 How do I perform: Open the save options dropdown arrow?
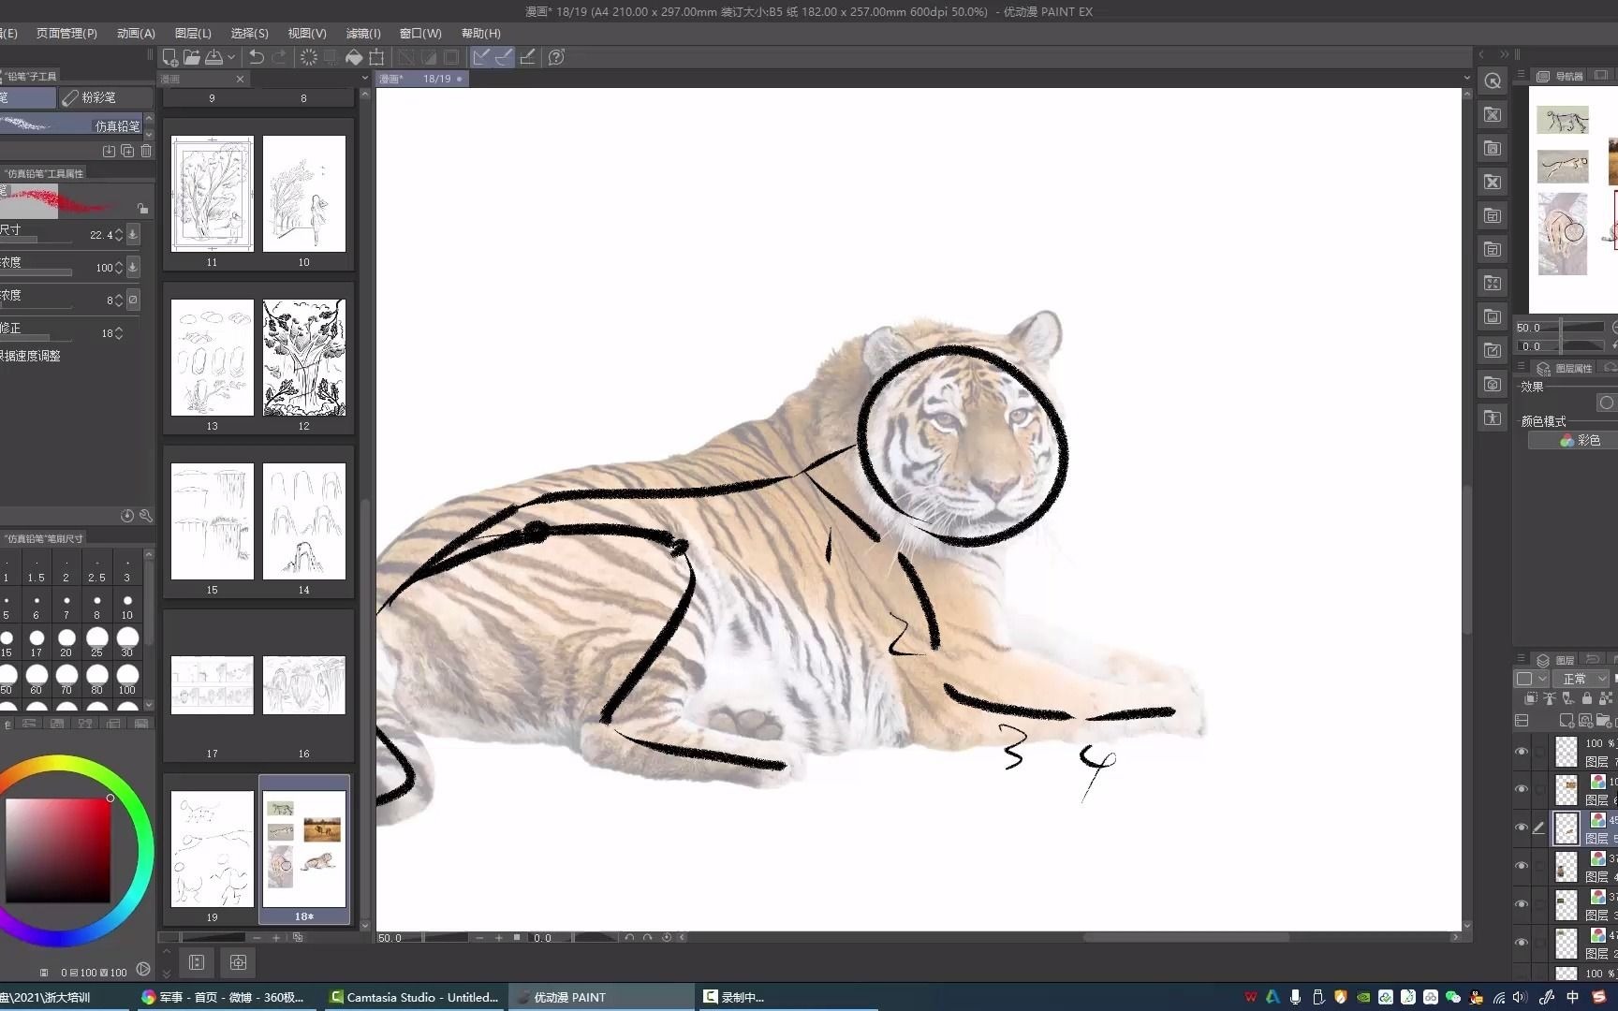tap(231, 57)
